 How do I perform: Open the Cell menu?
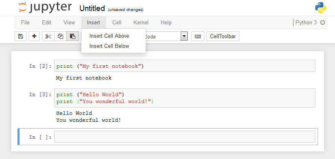tap(117, 23)
